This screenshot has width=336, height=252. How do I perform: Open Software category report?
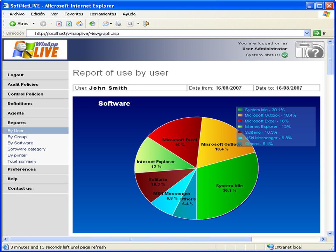pyautogui.click(x=27, y=149)
